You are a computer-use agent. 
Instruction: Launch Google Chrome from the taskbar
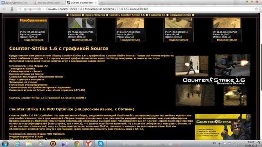(77, 143)
